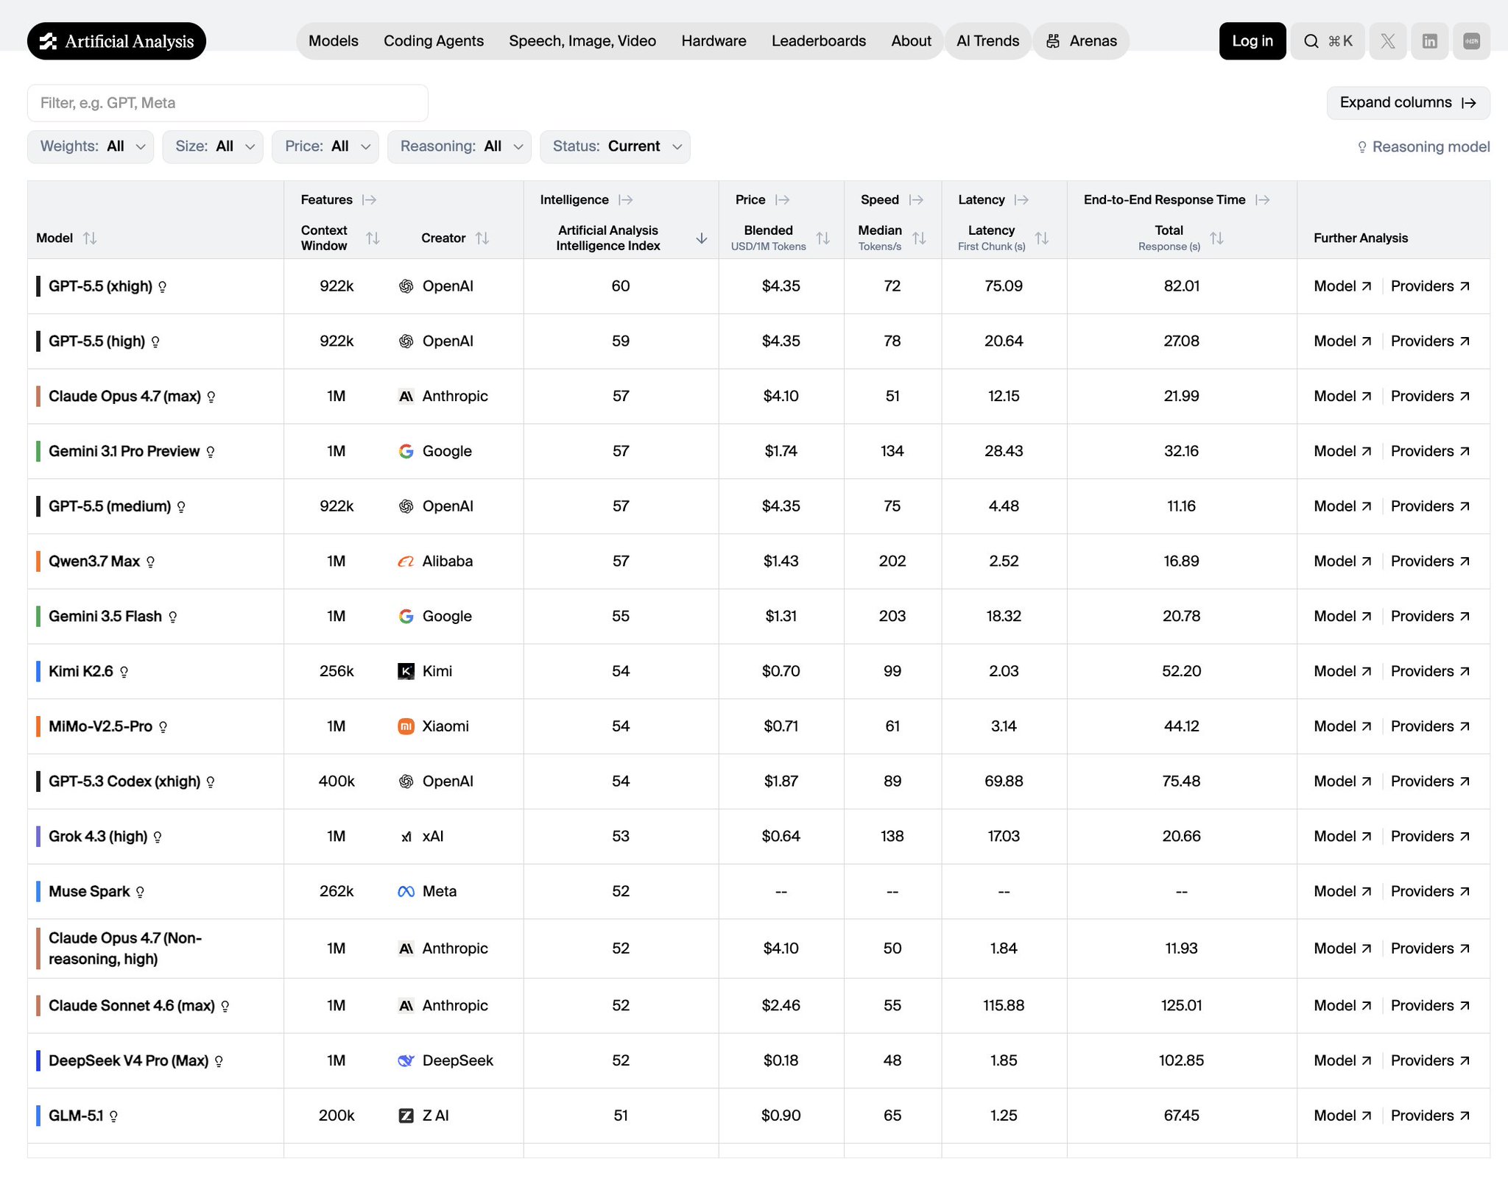
Task: Sort by Blended price arrows icon
Action: click(x=823, y=238)
